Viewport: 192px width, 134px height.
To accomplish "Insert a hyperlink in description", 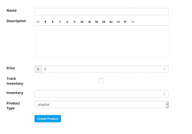I will 118,22.
